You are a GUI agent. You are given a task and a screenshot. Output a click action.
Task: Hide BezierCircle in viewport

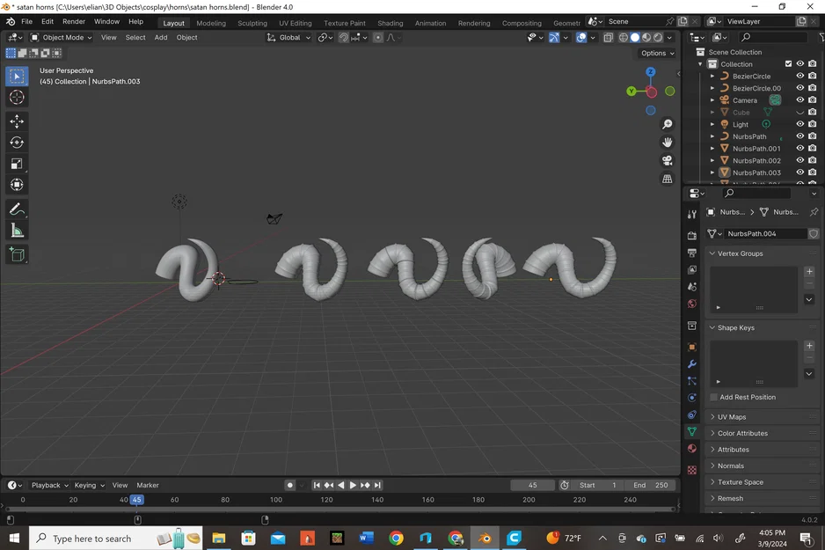pos(799,76)
